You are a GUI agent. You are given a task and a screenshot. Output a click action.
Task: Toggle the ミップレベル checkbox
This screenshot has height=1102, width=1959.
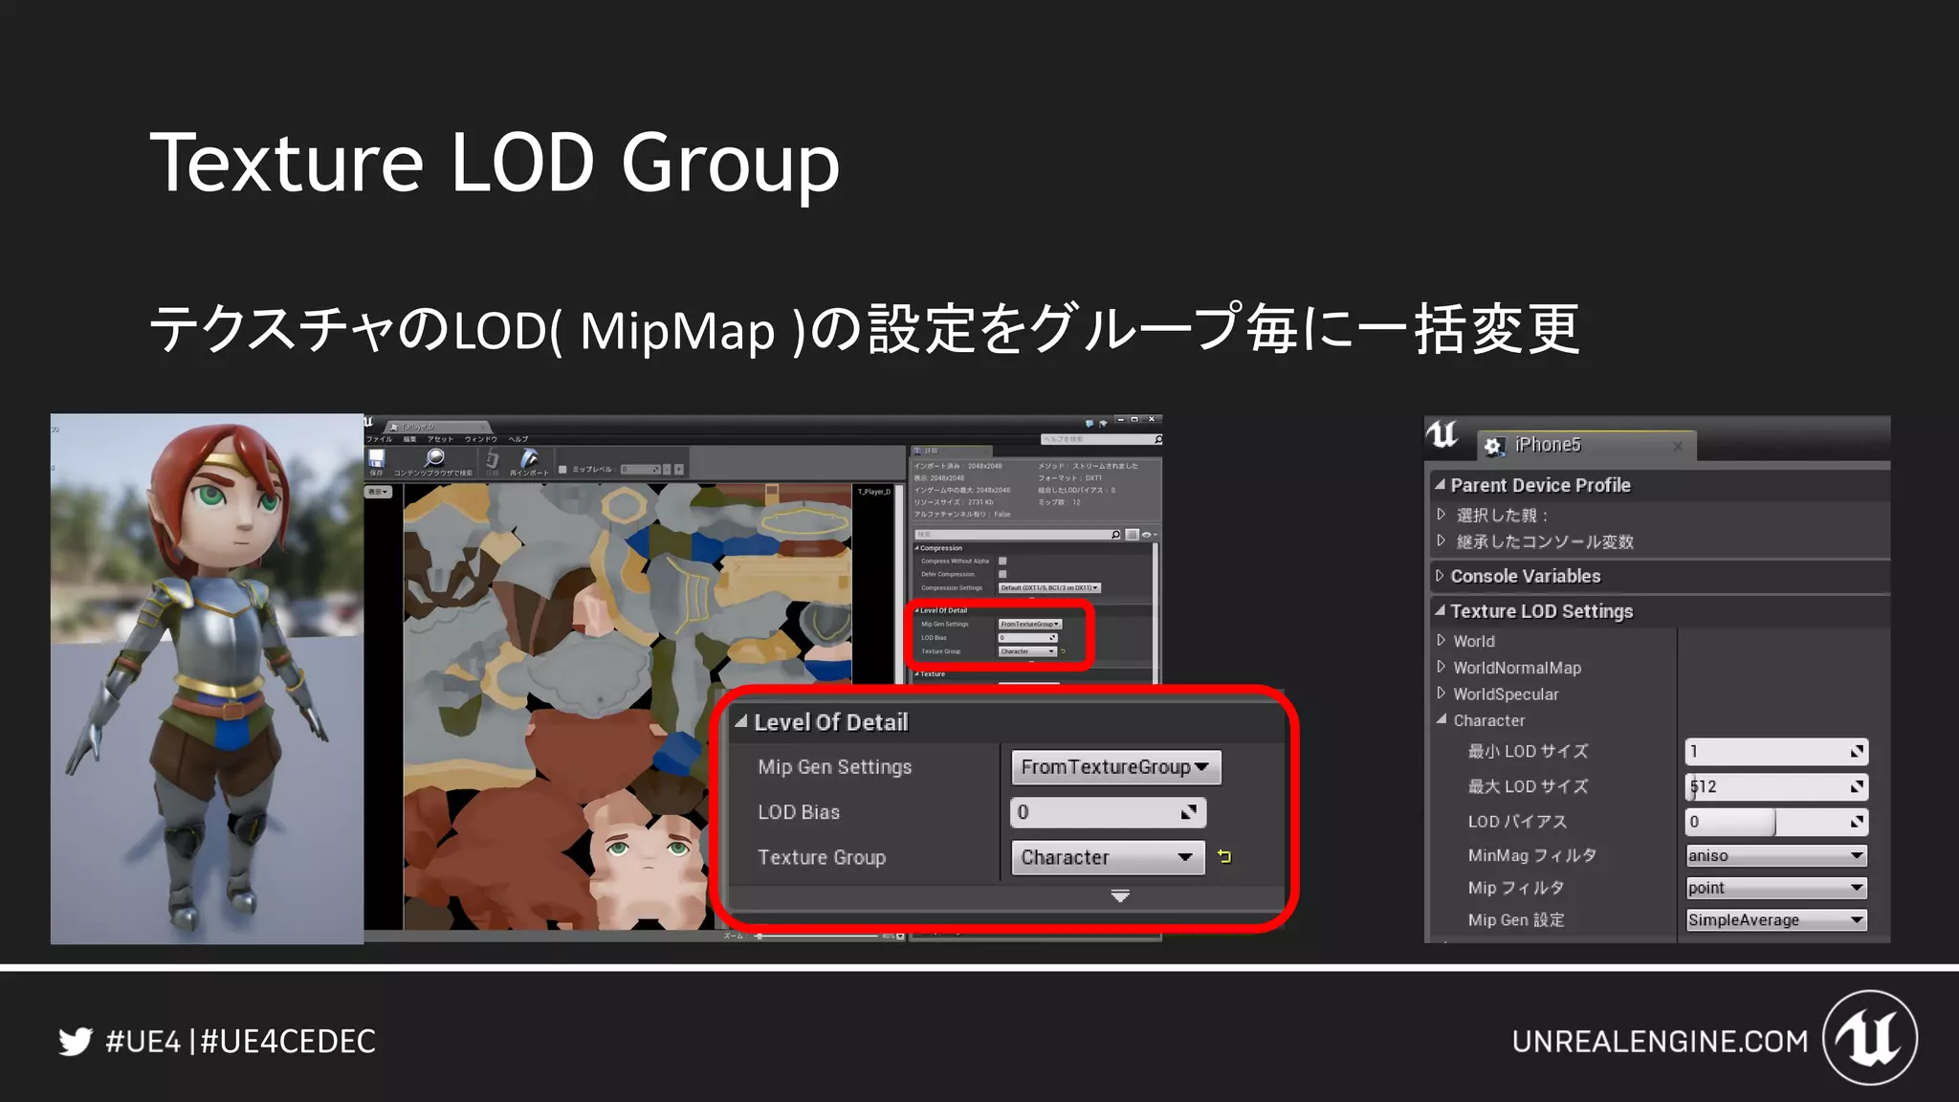click(x=562, y=470)
